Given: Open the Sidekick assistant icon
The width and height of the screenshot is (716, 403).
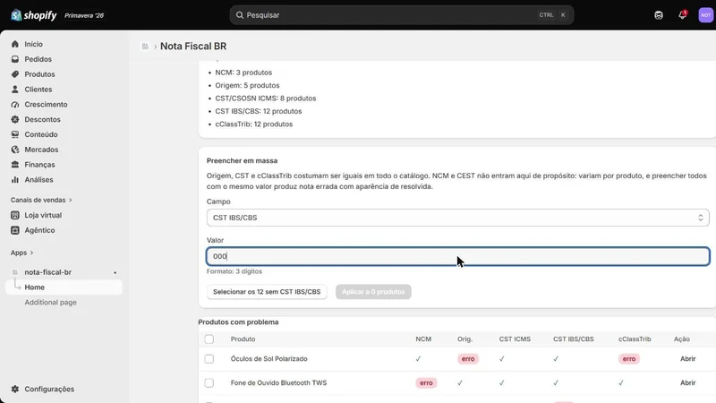Looking at the screenshot, I should point(659,15).
